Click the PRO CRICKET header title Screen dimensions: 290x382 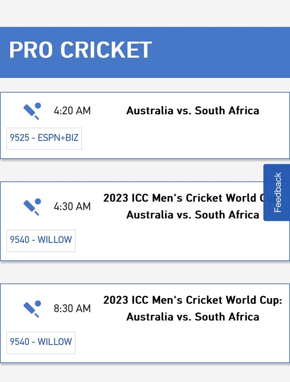[80, 50]
